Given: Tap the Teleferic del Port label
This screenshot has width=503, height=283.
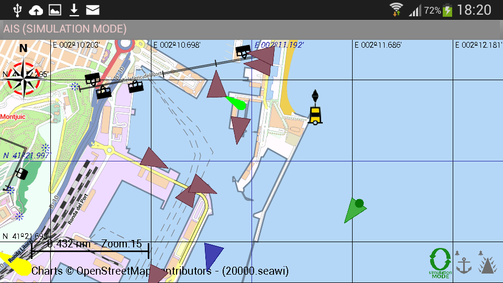Looking at the screenshot, I should point(143,77).
